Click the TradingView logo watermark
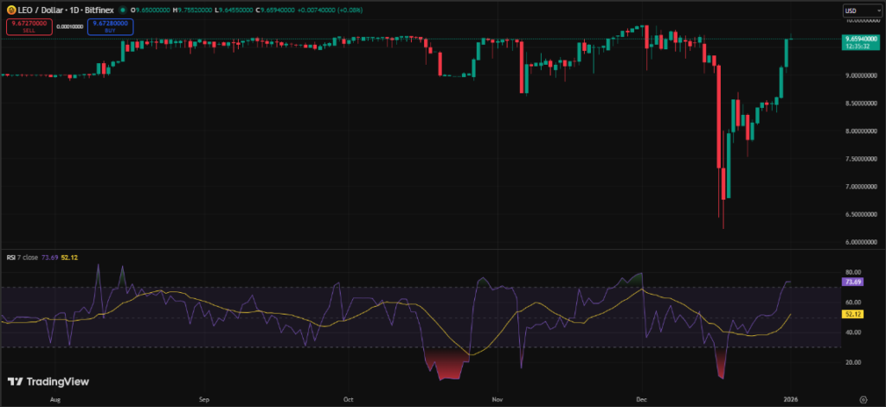The width and height of the screenshot is (886, 407). (48, 382)
